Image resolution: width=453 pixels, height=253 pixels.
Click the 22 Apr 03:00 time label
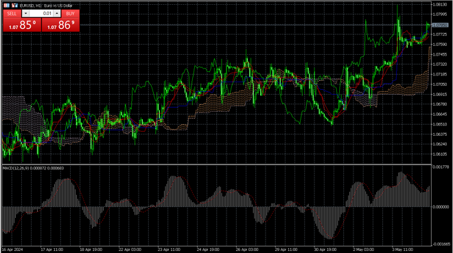click(130, 250)
